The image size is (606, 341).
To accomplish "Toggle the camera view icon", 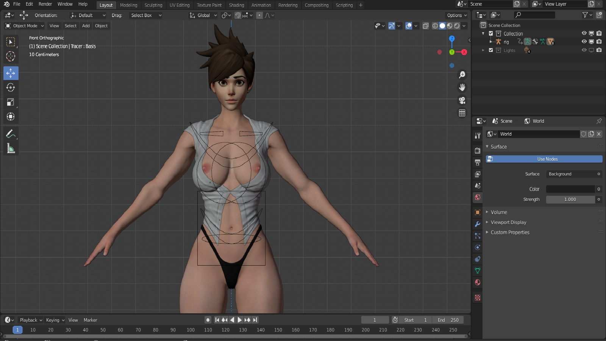I will [462, 100].
